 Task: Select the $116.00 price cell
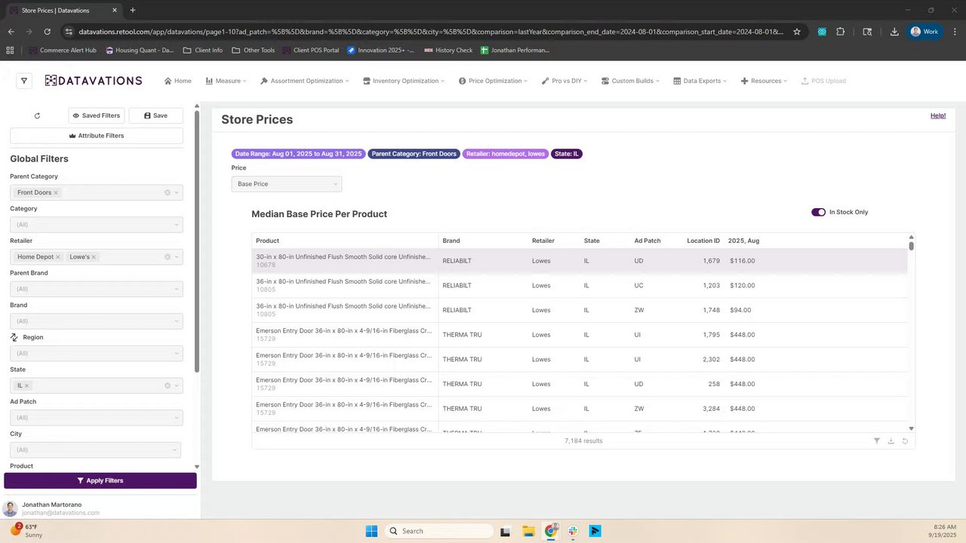click(x=743, y=261)
